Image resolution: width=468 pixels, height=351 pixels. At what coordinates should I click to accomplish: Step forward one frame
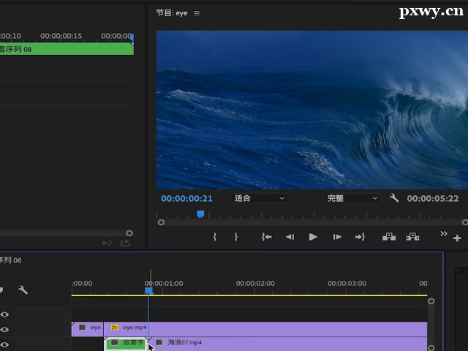click(x=337, y=237)
